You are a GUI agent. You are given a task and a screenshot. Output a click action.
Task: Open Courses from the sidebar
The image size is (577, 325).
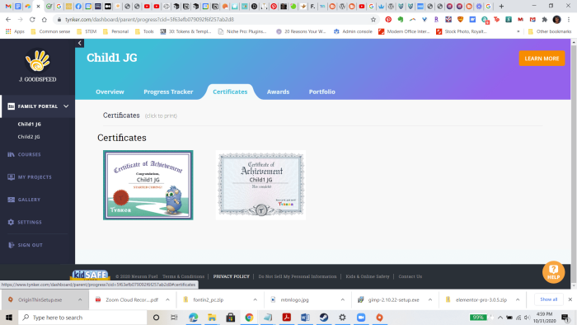30,154
